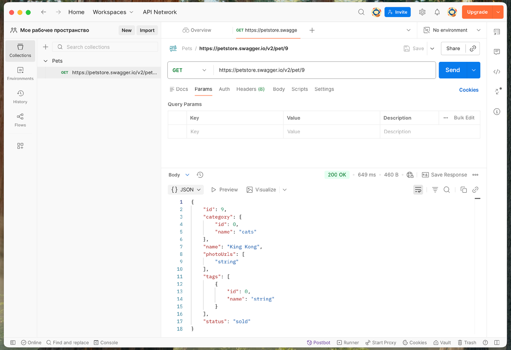Click Save Response
The image size is (511, 350).
pyautogui.click(x=444, y=175)
